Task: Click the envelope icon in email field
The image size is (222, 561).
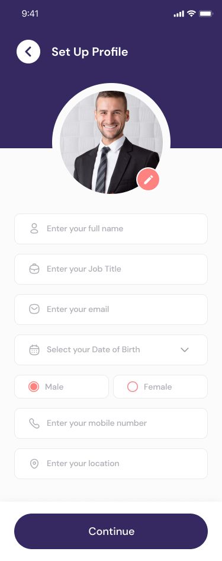Action: pyautogui.click(x=34, y=309)
